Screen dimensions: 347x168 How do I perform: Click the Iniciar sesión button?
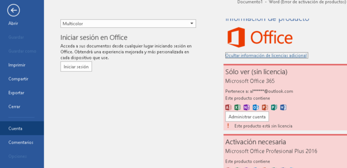point(76,67)
